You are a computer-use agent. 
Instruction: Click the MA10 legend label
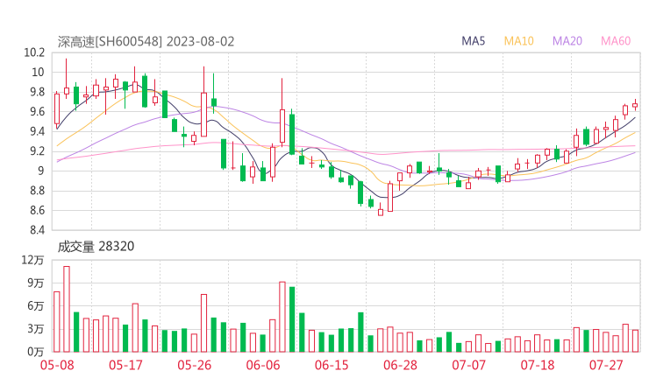518,41
